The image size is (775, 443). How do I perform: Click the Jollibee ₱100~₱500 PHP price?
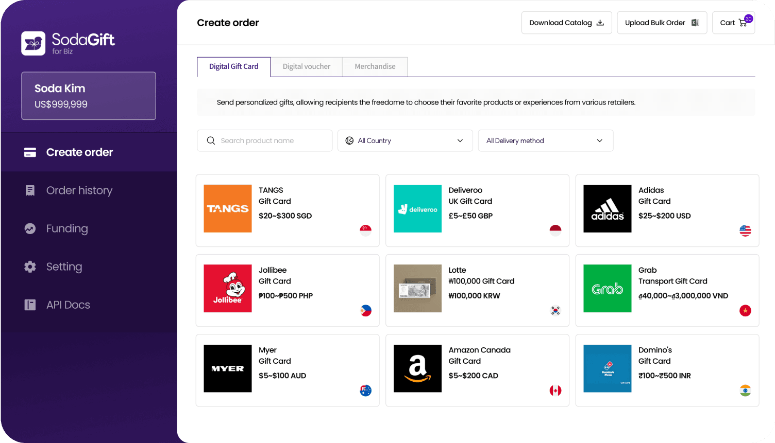pos(286,296)
